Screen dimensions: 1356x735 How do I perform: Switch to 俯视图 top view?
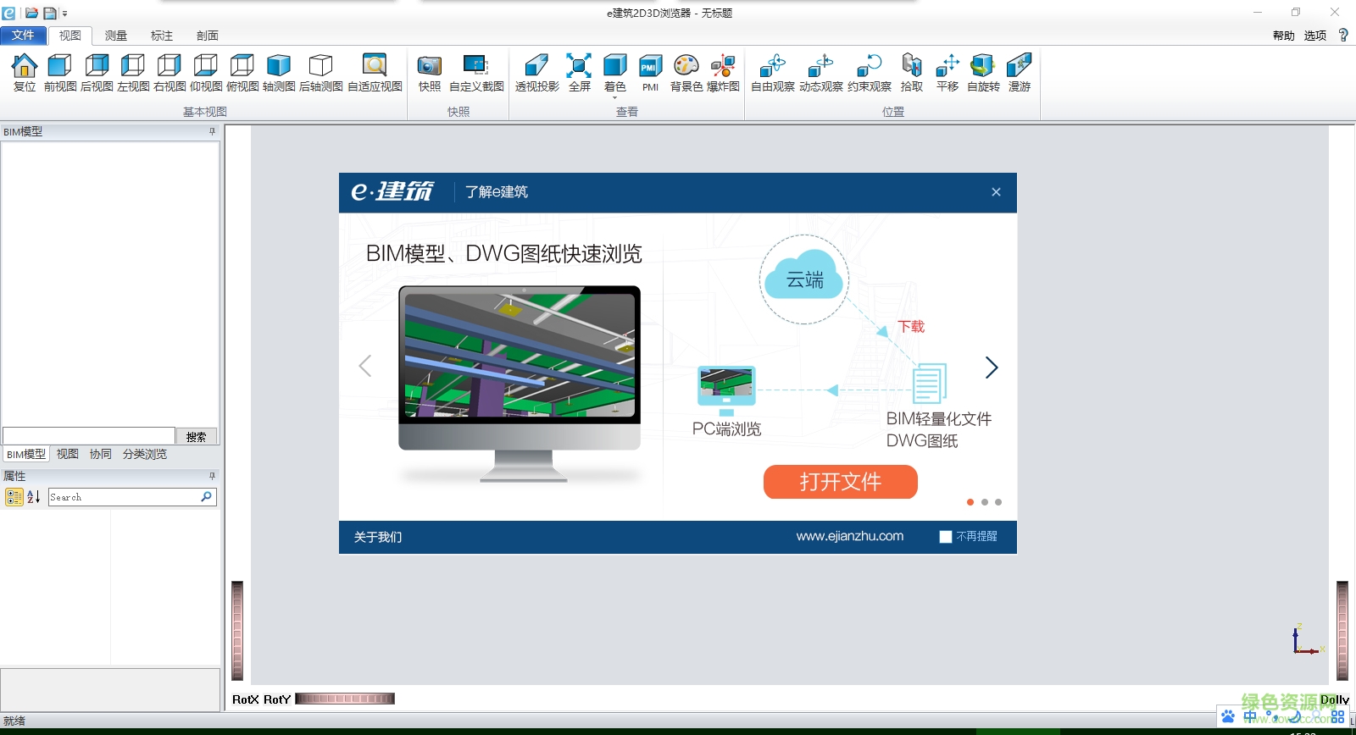point(242,73)
